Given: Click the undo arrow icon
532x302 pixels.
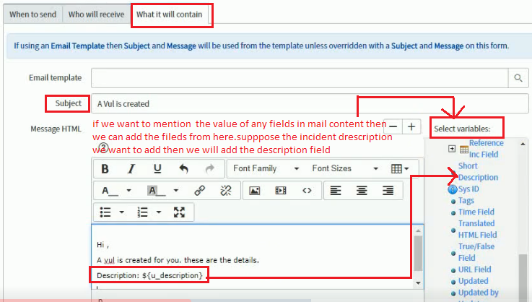Looking at the screenshot, I should click(183, 169).
